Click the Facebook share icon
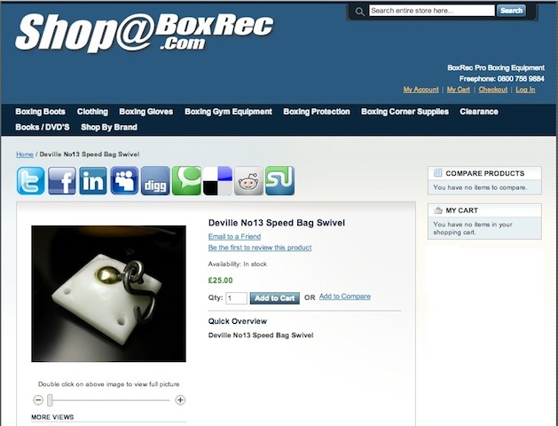558x426 pixels. coord(62,181)
